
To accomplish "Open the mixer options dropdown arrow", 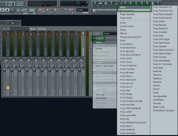I will (x=4, y=29).
